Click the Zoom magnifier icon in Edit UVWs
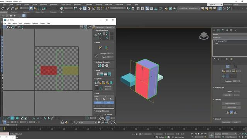247x139 pixels. point(102,122)
